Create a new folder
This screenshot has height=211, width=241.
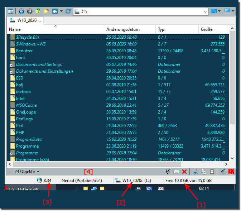(x=46, y=11)
